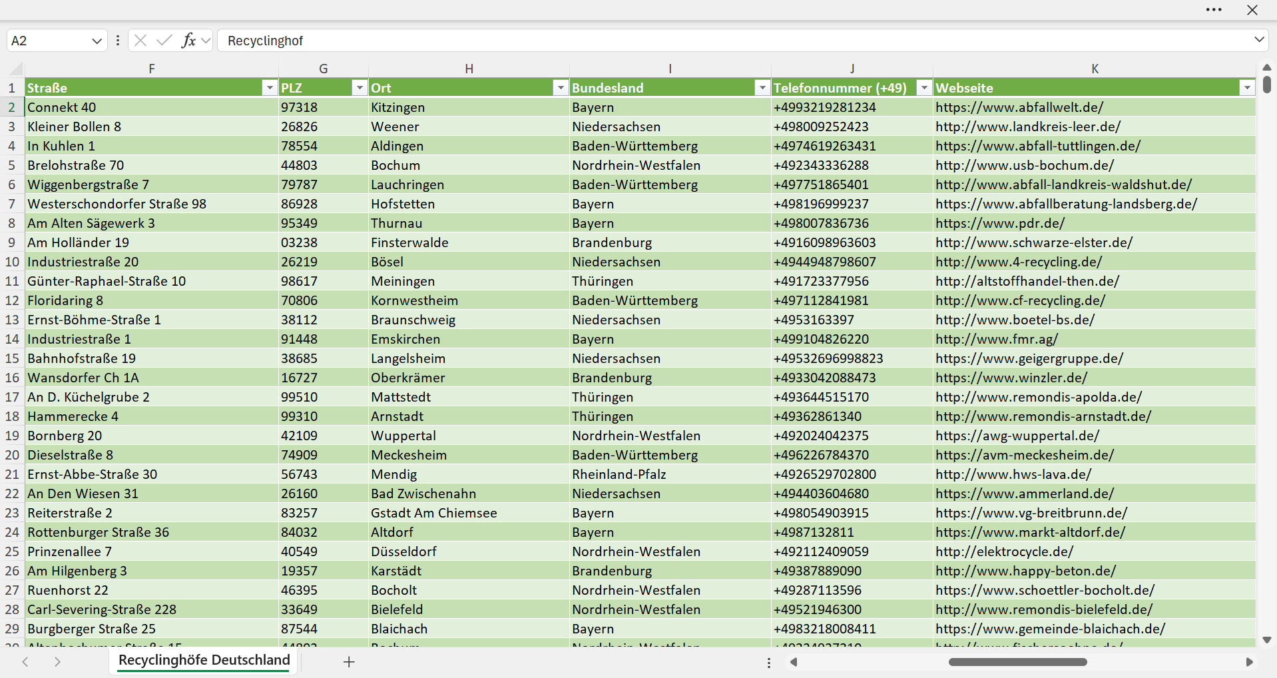Select the cell Westerschondorfer Straße 98
This screenshot has width=1277, height=678.
[152, 204]
